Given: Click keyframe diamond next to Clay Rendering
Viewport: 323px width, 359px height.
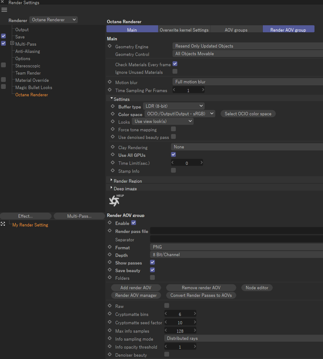Looking at the screenshot, I should (x=113, y=147).
